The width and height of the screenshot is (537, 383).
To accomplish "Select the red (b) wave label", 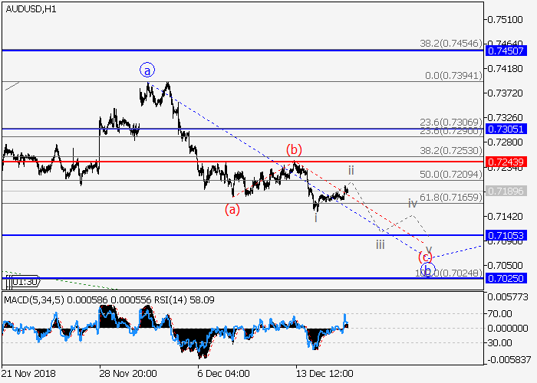I will pos(293,149).
